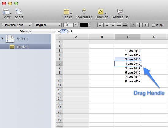Screen dimensions: 168x128
Task: Enable the Wrap checkbox
Action: (153, 25)
